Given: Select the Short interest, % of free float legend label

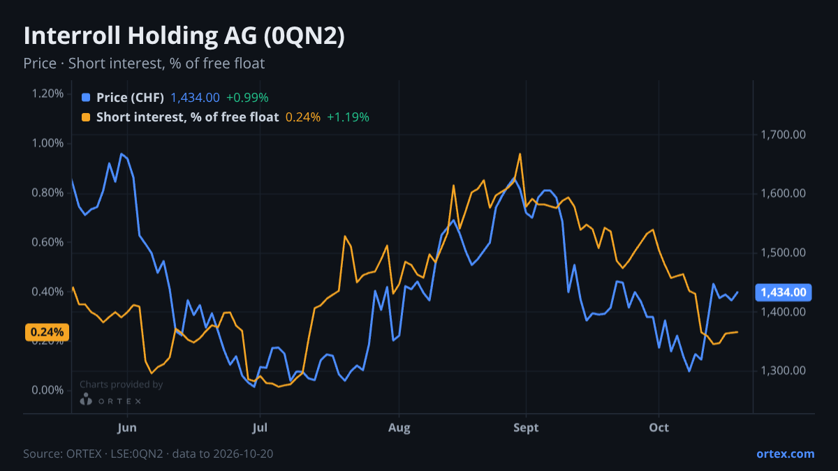Looking at the screenshot, I should pyautogui.click(x=187, y=117).
